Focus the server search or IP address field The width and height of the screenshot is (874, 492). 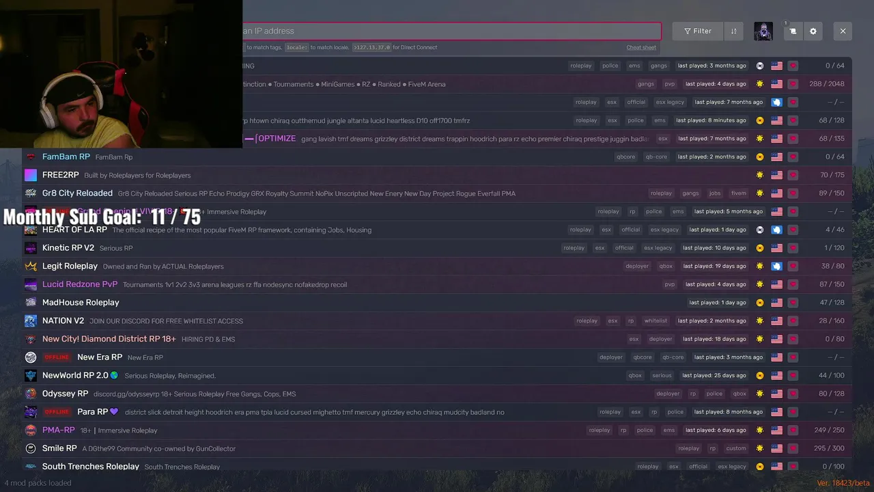[451, 31]
